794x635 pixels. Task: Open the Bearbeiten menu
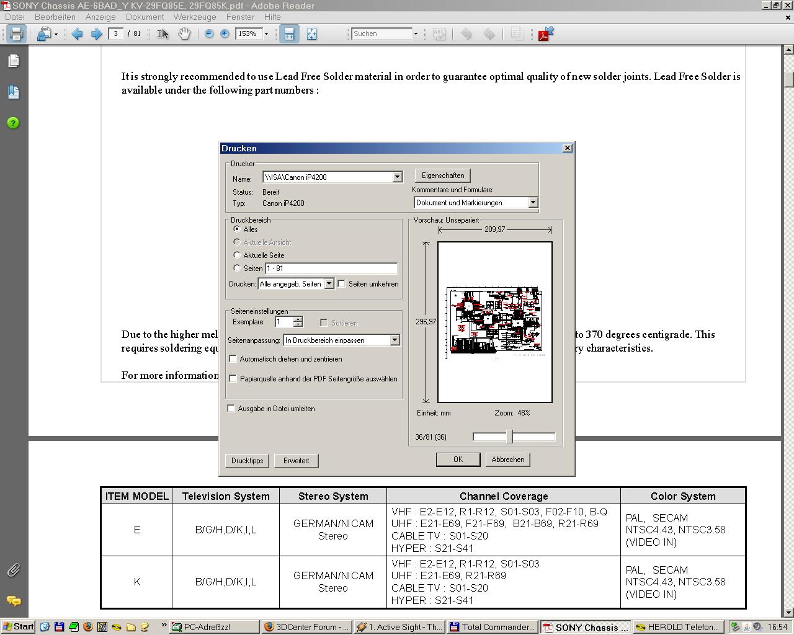55,17
